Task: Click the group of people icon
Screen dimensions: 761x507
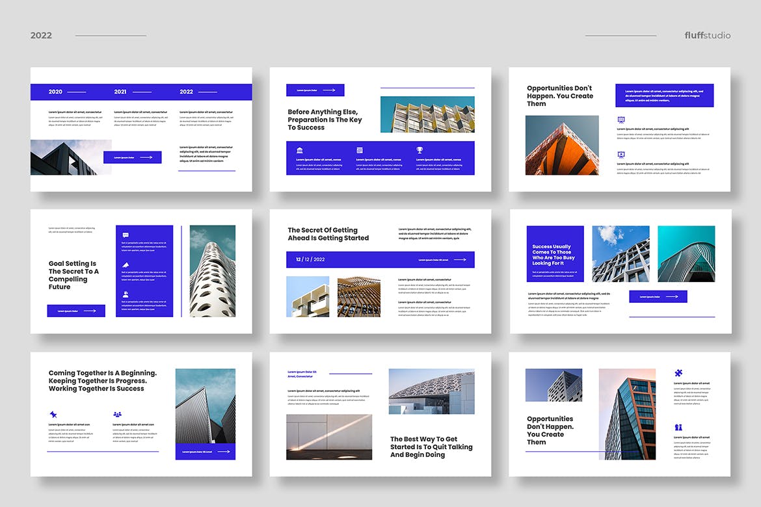Action: pyautogui.click(x=117, y=414)
